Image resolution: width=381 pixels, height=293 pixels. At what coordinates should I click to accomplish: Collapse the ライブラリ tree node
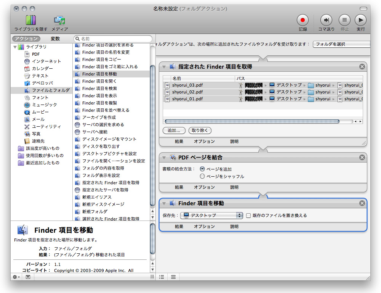pos(15,47)
